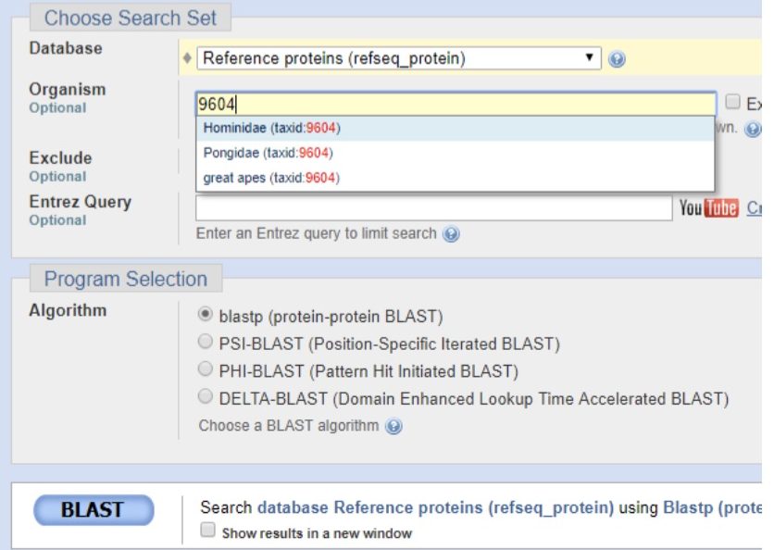Click the help icon beside organism suggestions
Viewport: 774px width, 550px height.
753,130
